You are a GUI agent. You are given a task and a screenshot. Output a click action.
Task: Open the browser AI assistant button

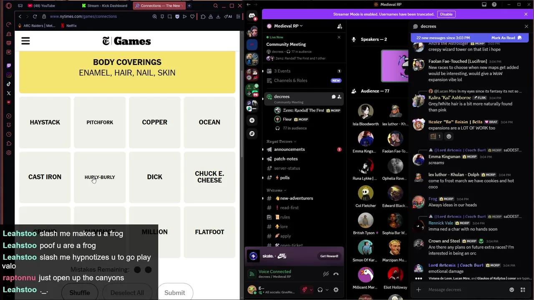(x=228, y=16)
